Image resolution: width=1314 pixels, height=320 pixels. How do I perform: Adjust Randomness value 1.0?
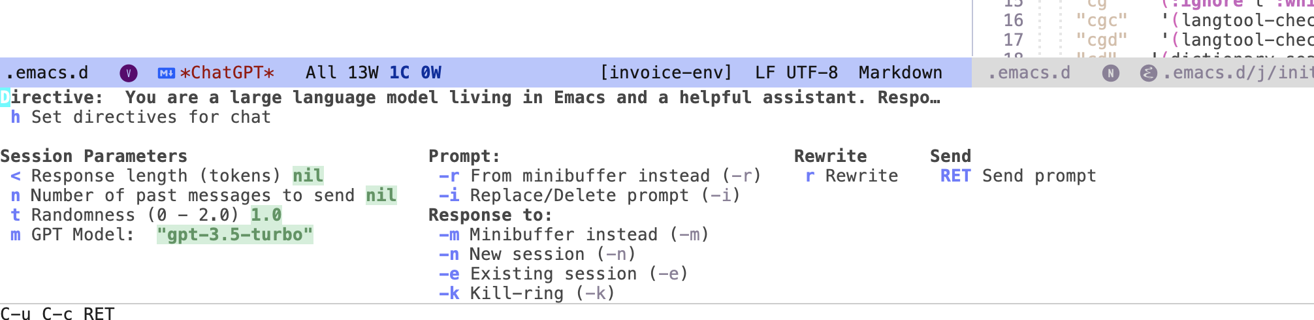pyautogui.click(x=266, y=215)
